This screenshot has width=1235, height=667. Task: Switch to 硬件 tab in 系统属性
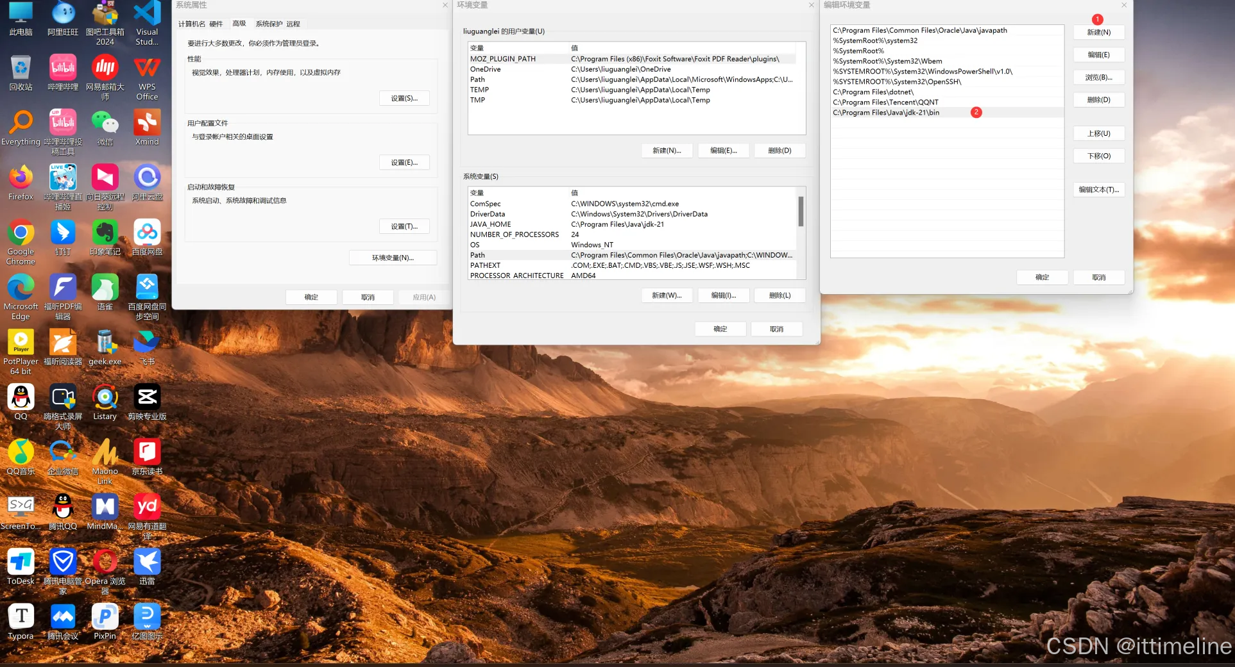pos(216,24)
